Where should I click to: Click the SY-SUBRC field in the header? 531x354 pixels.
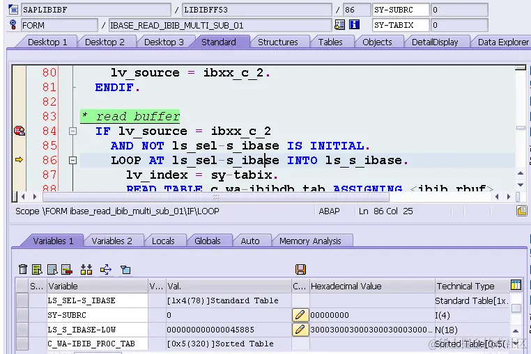point(401,10)
